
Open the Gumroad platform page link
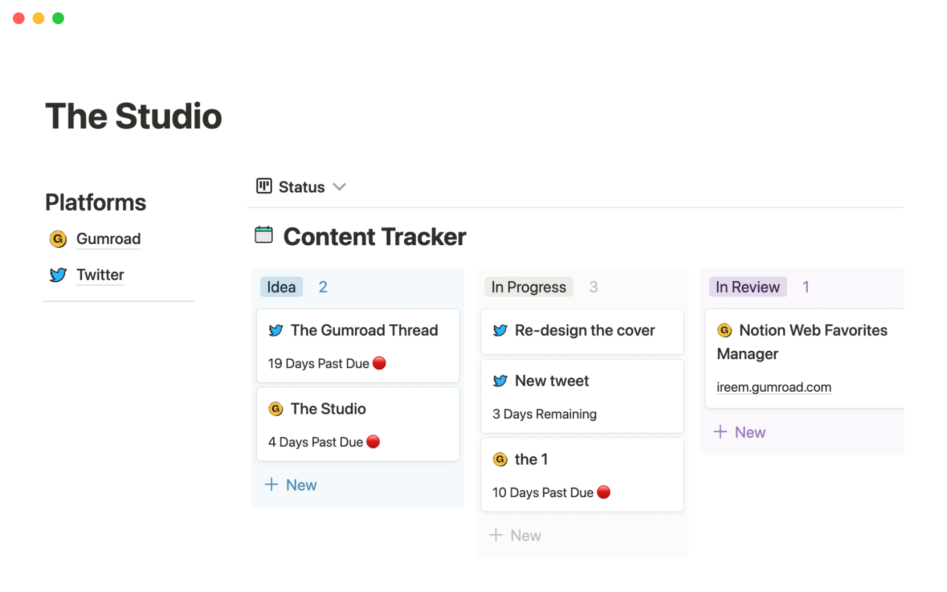[x=109, y=239]
